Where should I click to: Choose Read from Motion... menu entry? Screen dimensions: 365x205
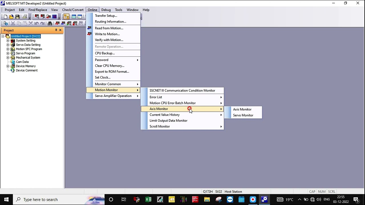click(x=113, y=28)
